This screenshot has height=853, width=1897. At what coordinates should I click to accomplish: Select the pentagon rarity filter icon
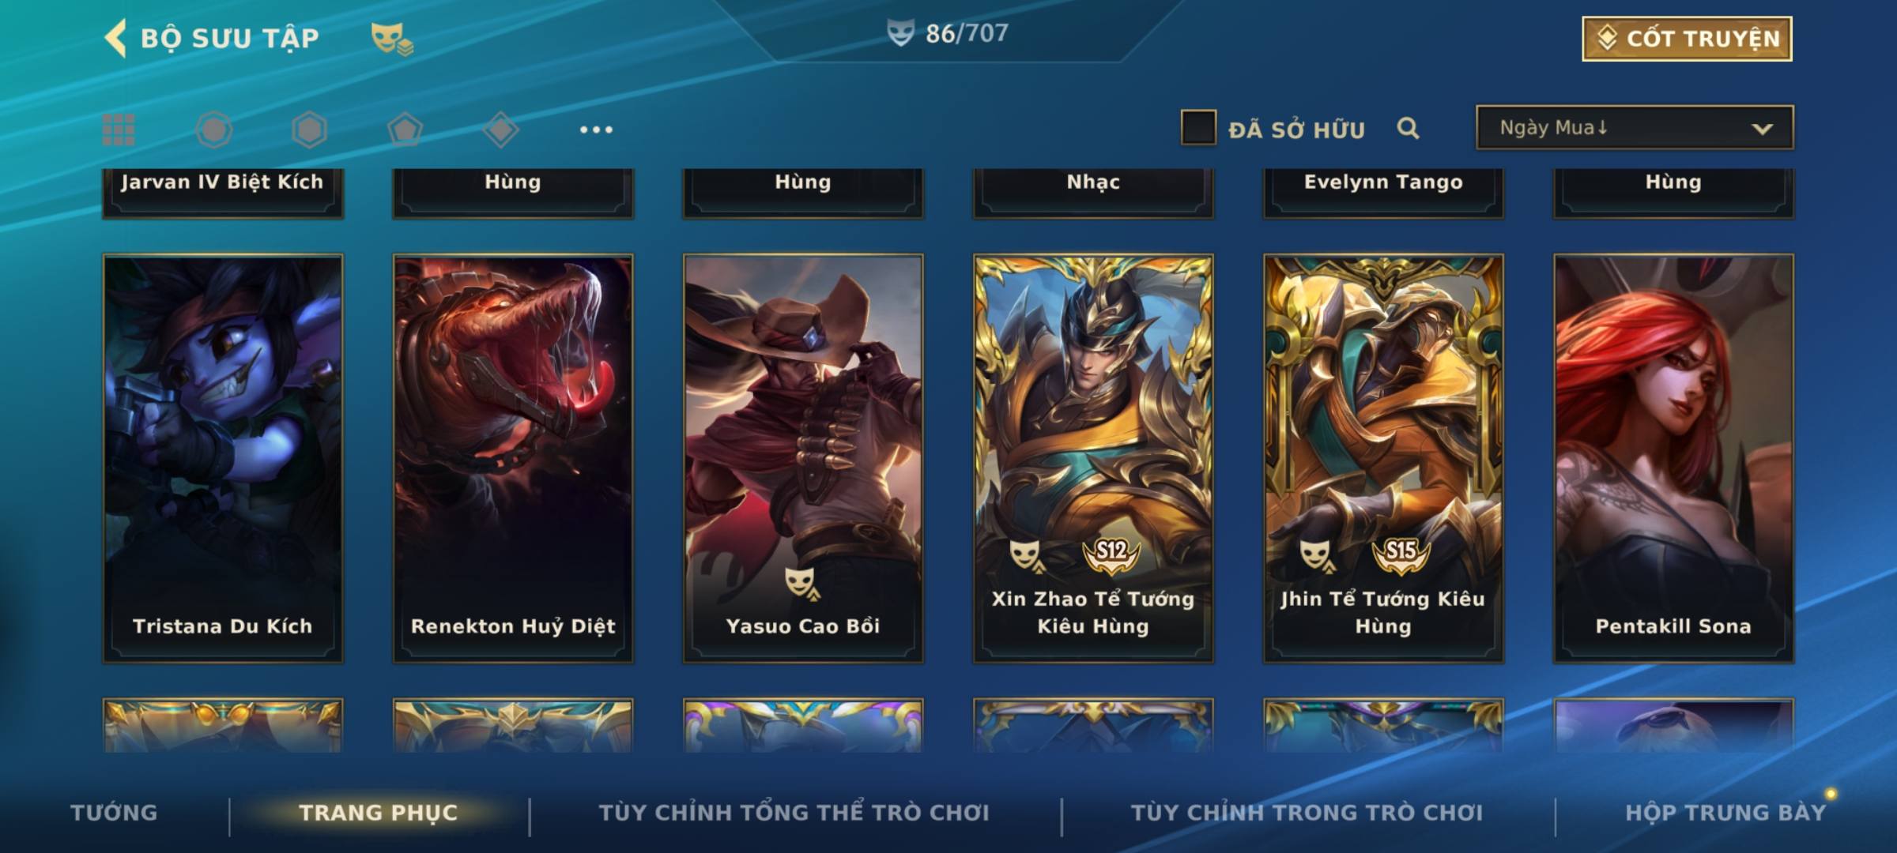pos(405,130)
